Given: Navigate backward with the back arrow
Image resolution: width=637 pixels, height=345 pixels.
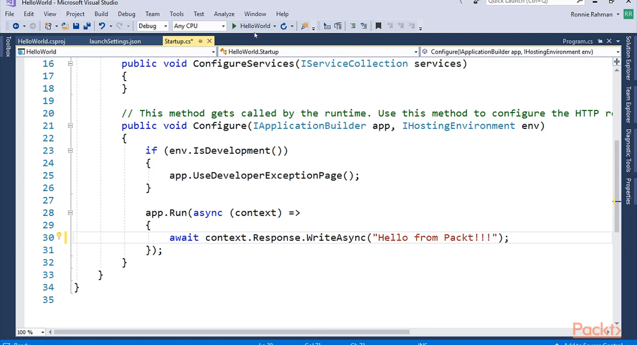Looking at the screenshot, I should [16, 26].
